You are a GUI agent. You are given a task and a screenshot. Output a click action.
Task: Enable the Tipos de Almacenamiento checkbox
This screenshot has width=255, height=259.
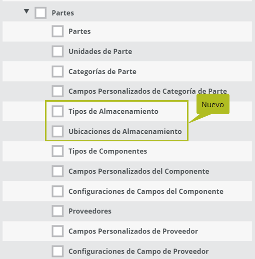(57, 111)
